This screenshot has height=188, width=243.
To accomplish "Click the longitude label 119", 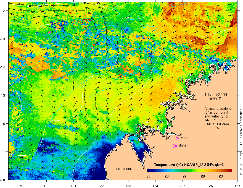I will click(x=19, y=186).
